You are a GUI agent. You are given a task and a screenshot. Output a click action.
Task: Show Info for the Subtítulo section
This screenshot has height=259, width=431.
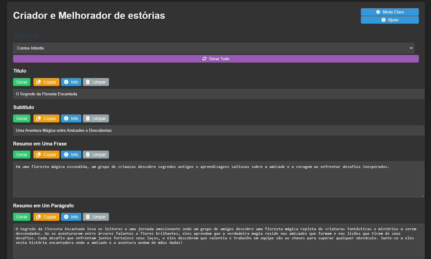[x=71, y=118]
